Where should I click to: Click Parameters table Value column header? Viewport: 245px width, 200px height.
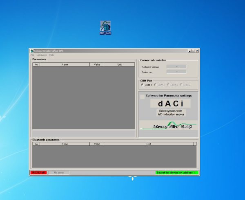97,64
